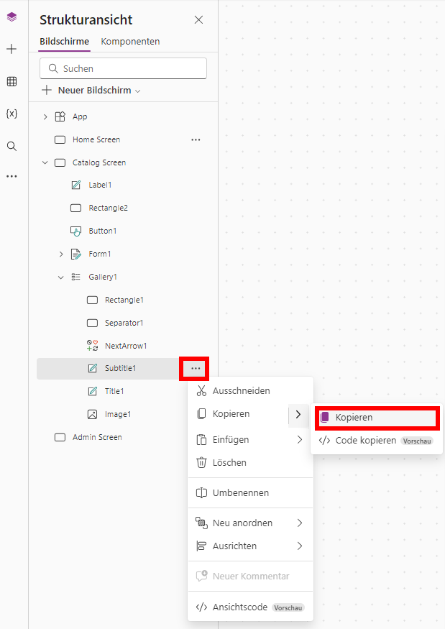The image size is (445, 629).
Task: Select Separator1 in the tree
Action: pyautogui.click(x=124, y=323)
